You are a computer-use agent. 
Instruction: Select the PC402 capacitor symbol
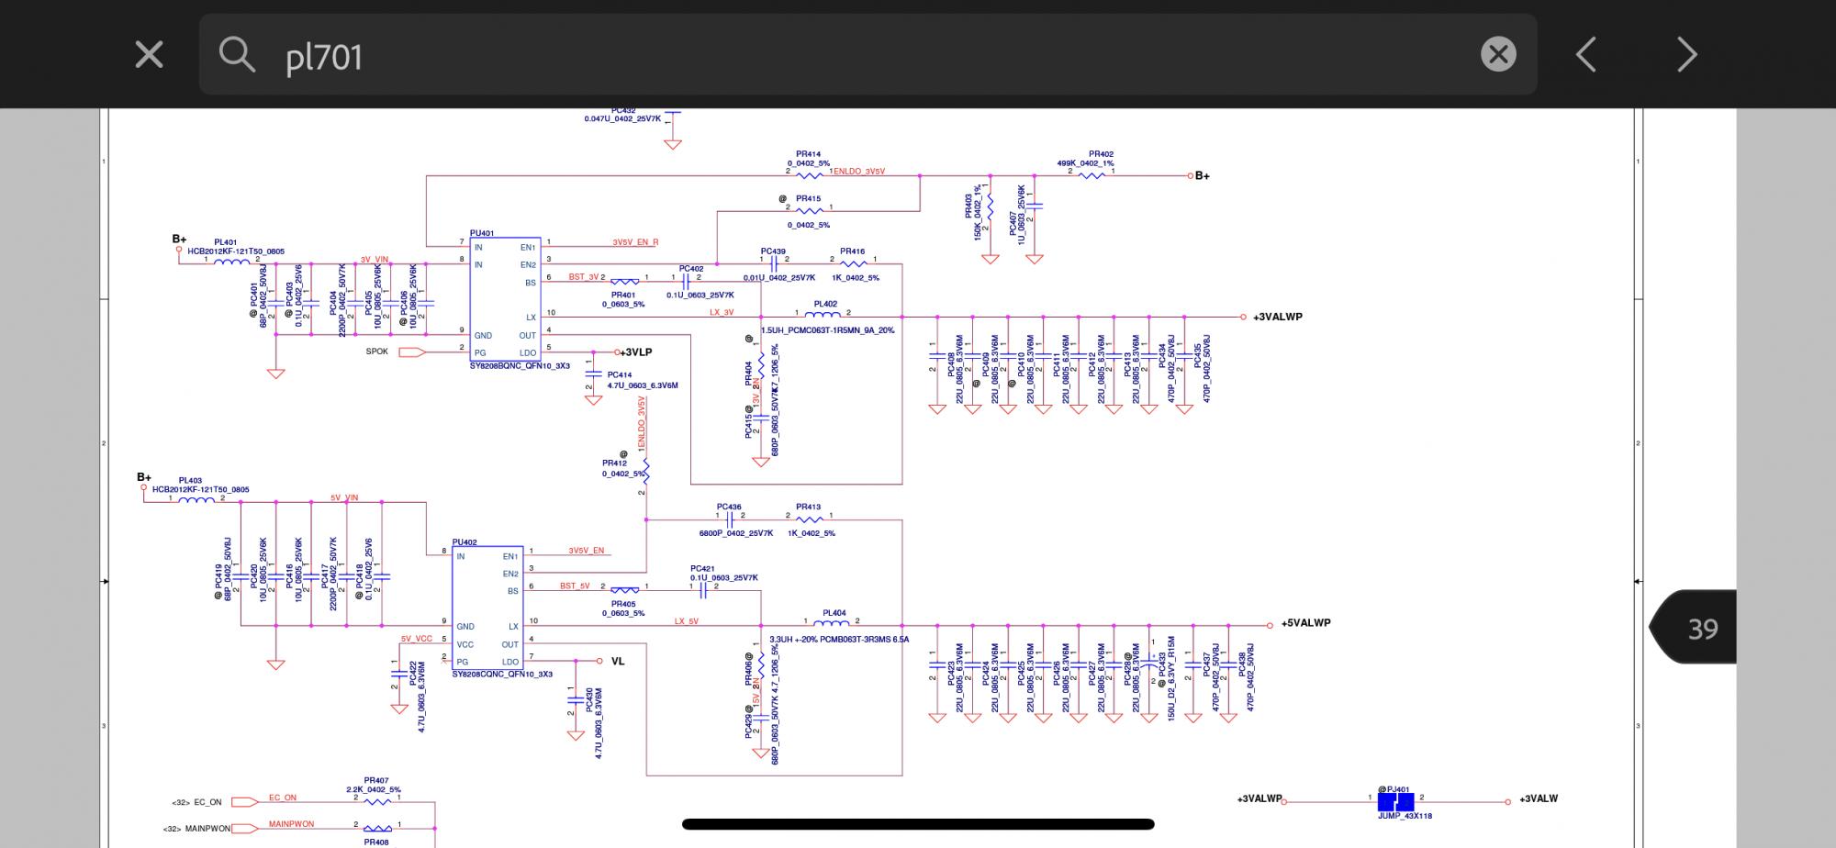(x=686, y=282)
